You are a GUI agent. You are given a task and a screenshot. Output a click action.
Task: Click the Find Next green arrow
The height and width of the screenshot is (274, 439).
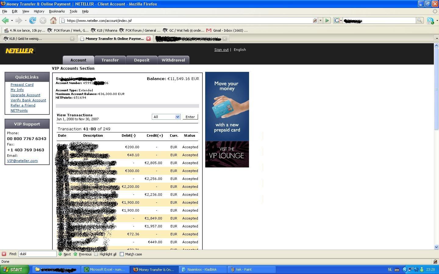pos(64,254)
